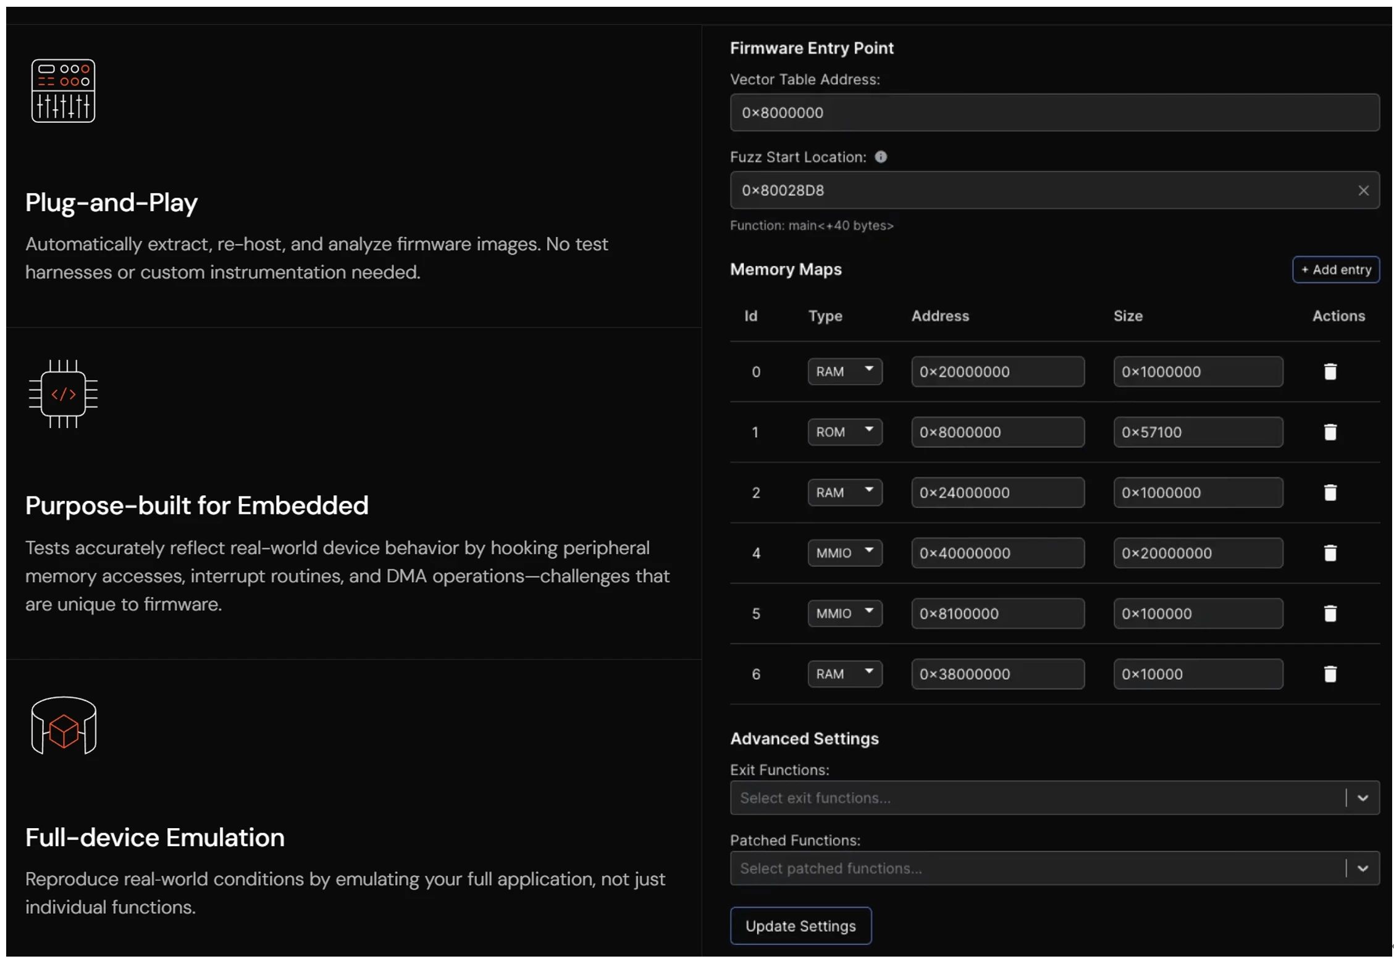
Task: Edit the Vector Table Address field
Action: (1054, 112)
